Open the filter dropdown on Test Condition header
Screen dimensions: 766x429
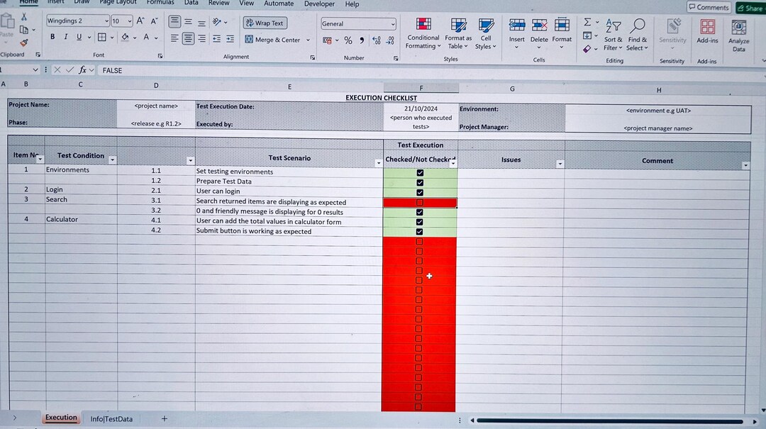pyautogui.click(x=112, y=160)
